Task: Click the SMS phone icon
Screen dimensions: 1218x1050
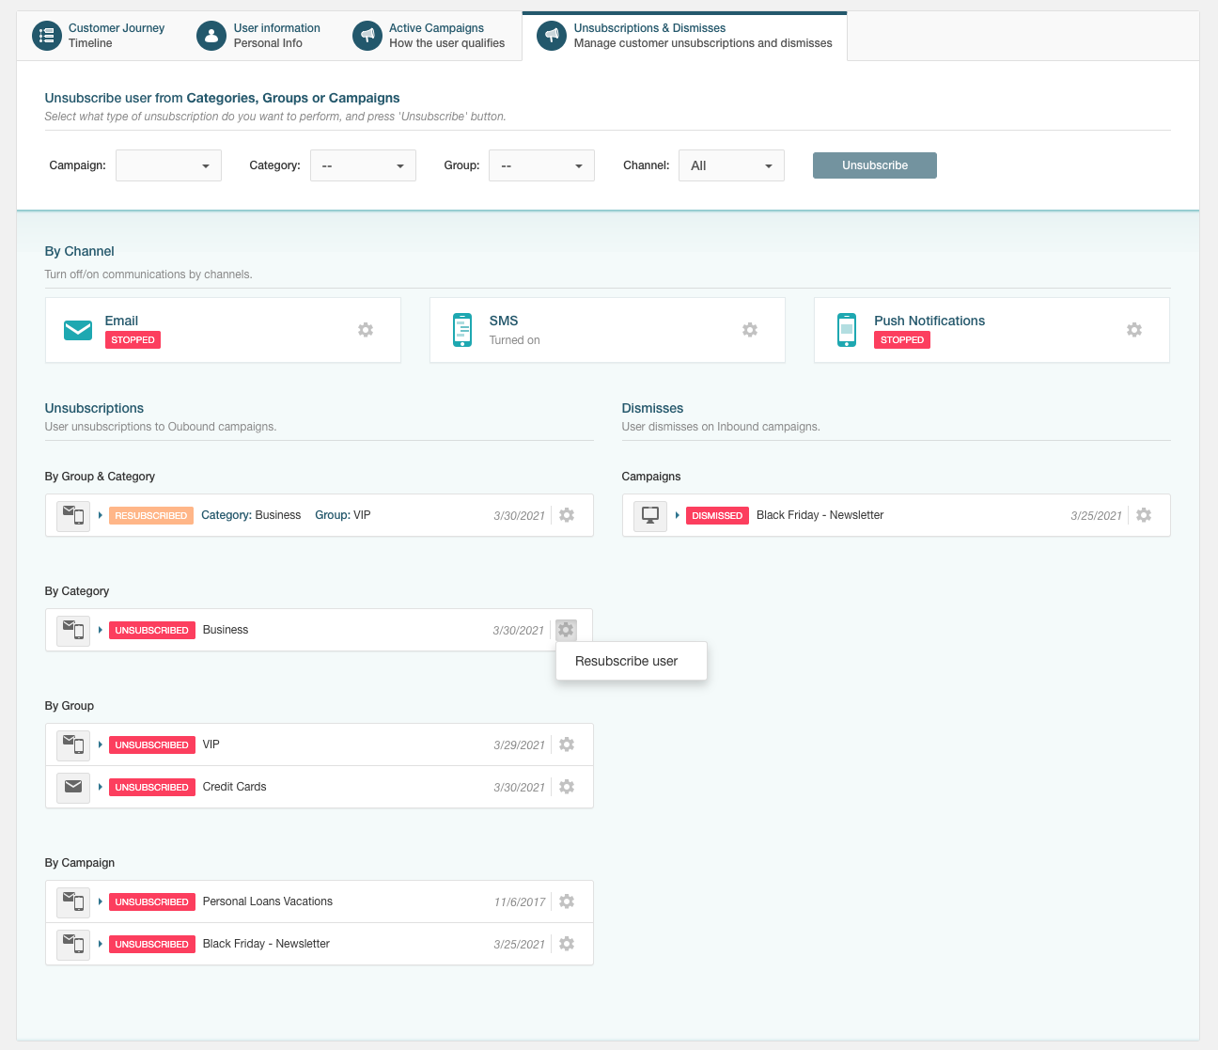Action: (462, 330)
